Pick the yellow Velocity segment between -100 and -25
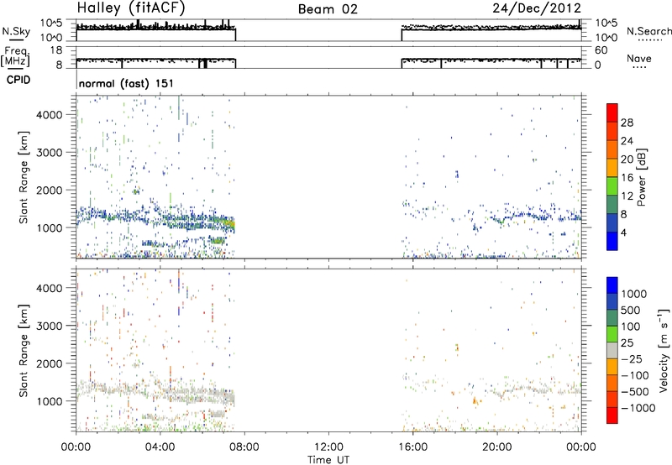The width and height of the screenshot is (672, 465). 612,367
